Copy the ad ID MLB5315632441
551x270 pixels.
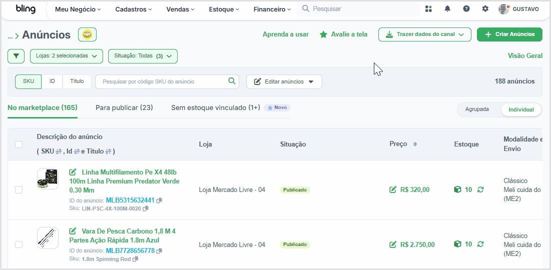159,200
